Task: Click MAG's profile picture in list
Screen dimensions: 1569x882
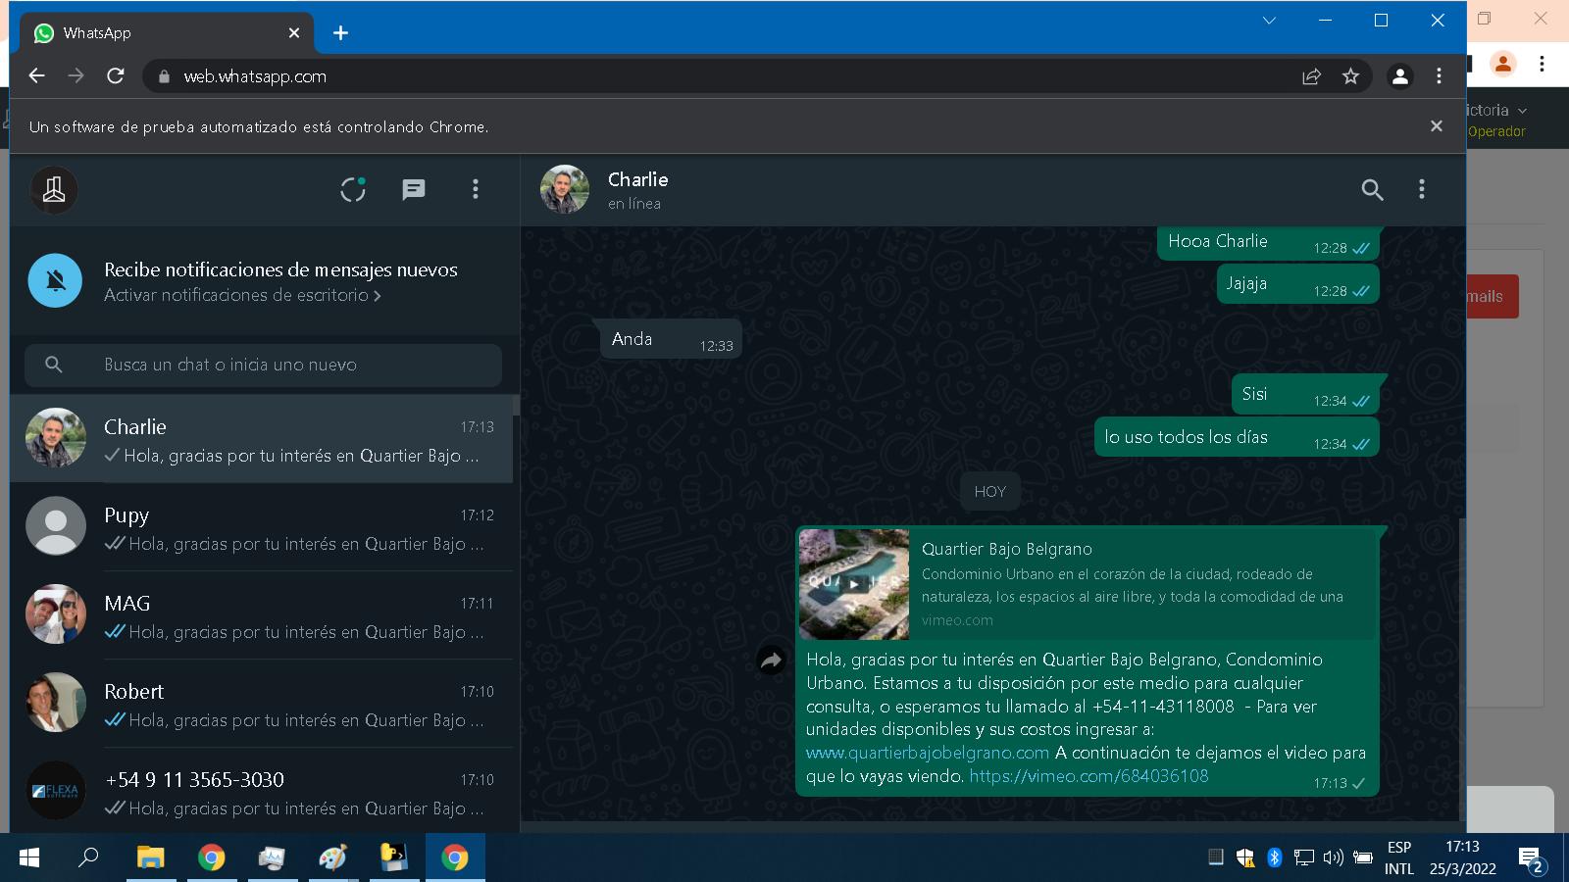Action: 56,614
